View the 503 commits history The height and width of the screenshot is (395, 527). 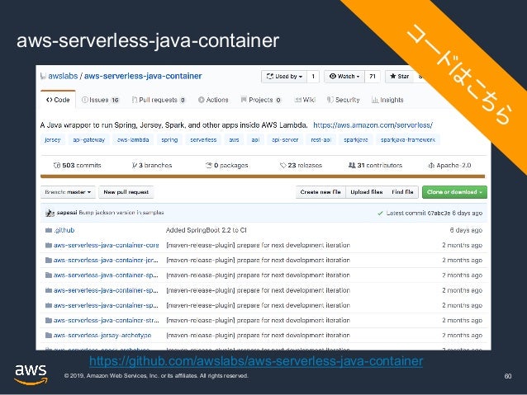point(77,165)
